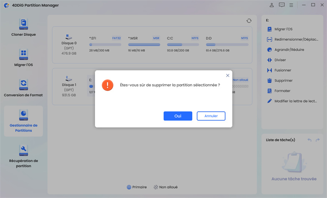
Task: Select the Agrandir/Réduire menu label
Action: click(x=289, y=50)
